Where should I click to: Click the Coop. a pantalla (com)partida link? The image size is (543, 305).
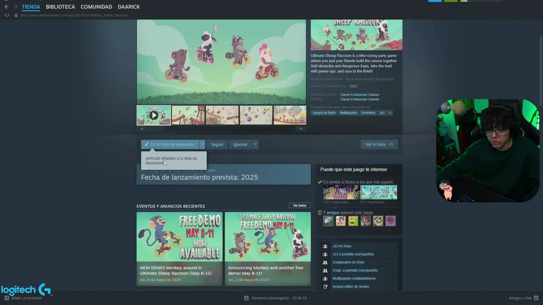(355, 270)
